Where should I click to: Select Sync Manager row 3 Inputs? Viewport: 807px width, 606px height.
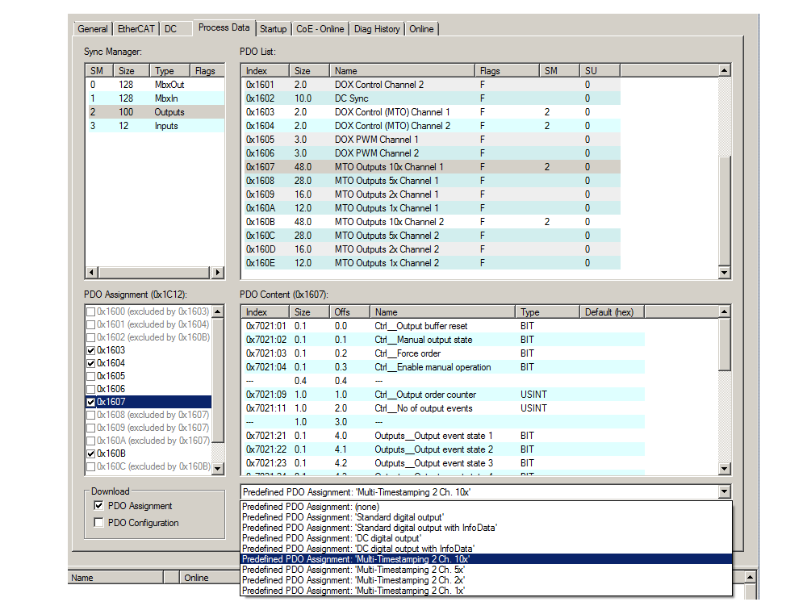[156, 126]
